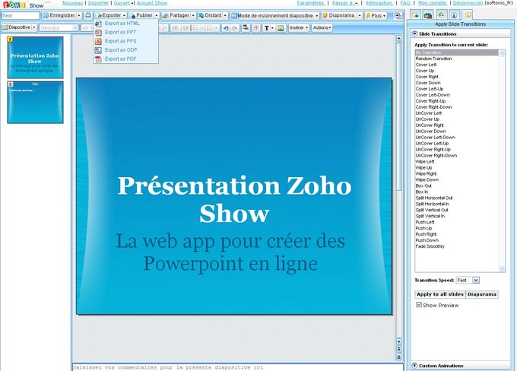Open the Enregistrer dropdown arrow
Screen dimensions: 517x371
tap(79, 15)
